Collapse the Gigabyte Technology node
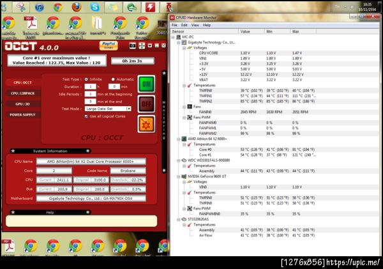This screenshot has width=383, height=269. [179, 43]
